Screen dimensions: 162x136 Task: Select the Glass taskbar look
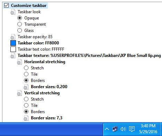pos(19,31)
